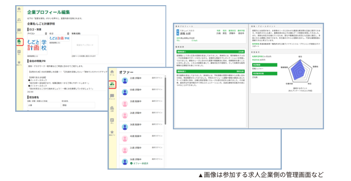
Task: Click the offer list vertical scrollbar
Action: click(165, 101)
